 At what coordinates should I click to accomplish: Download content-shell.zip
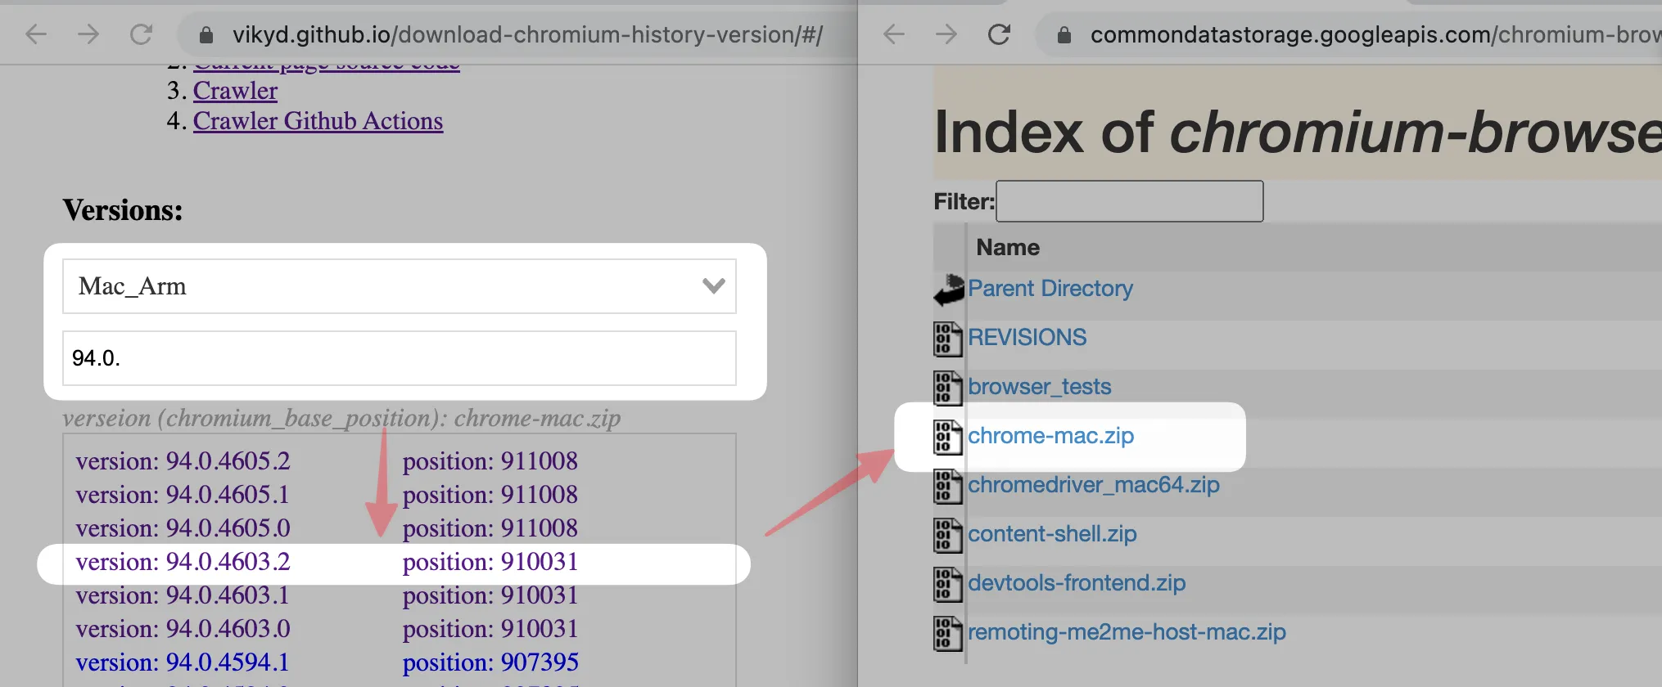click(x=1052, y=533)
